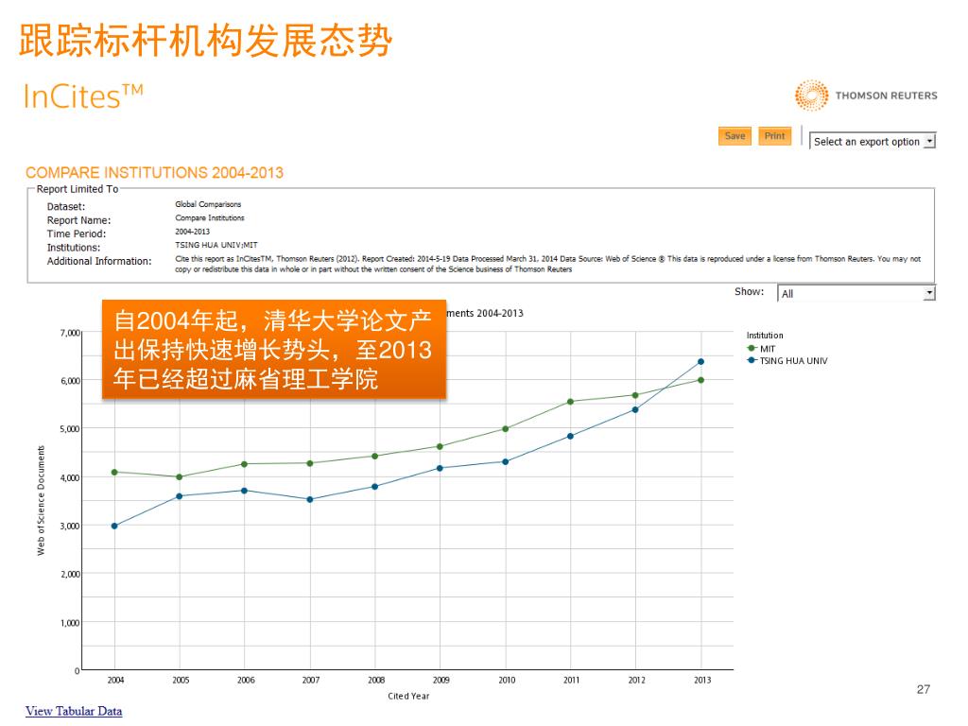Click the '5,000' y-axis label

click(x=70, y=428)
